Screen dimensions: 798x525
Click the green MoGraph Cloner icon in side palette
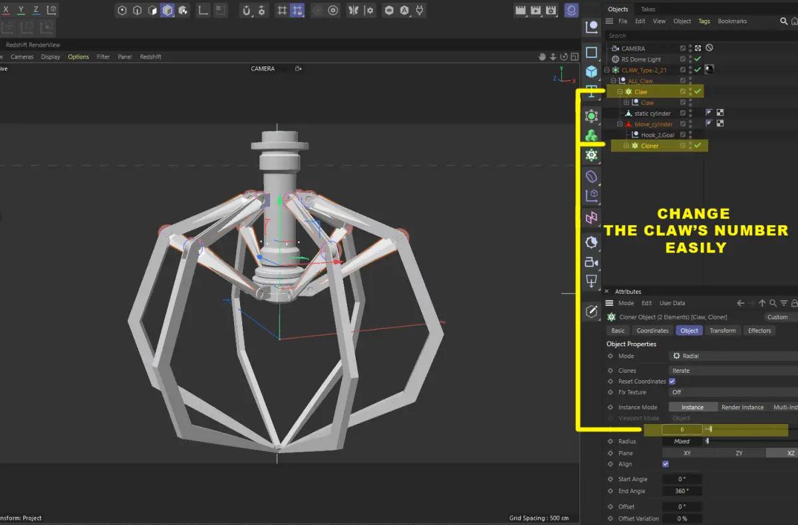[591, 136]
